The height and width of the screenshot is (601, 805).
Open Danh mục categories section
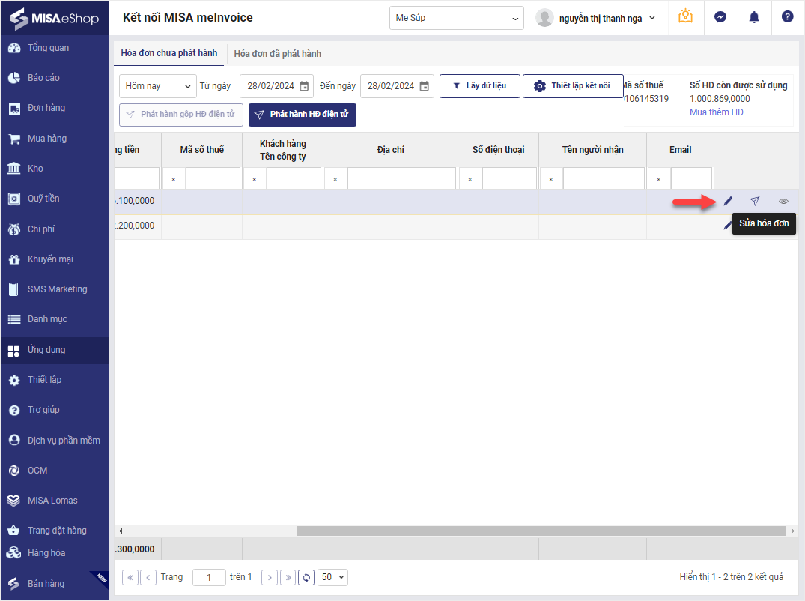click(x=55, y=319)
